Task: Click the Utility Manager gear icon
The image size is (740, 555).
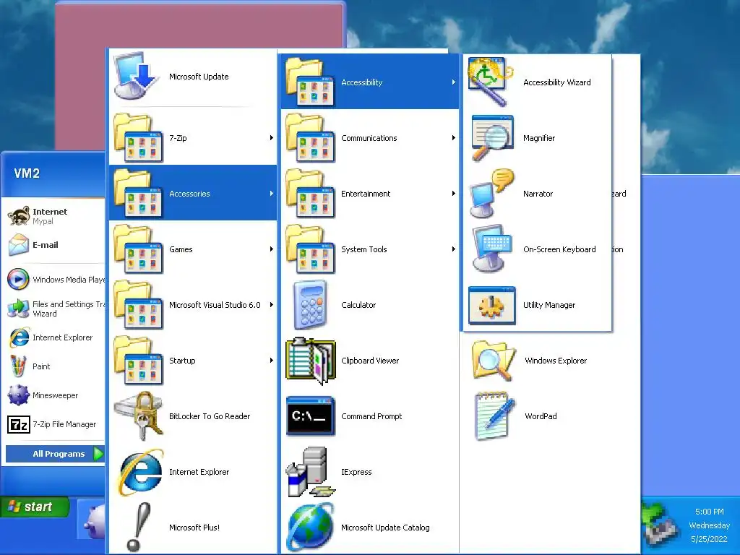Action: coord(491,305)
